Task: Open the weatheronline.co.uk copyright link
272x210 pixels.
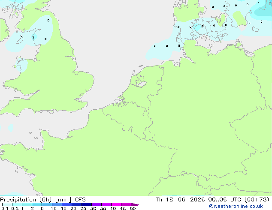Action: 236,206
